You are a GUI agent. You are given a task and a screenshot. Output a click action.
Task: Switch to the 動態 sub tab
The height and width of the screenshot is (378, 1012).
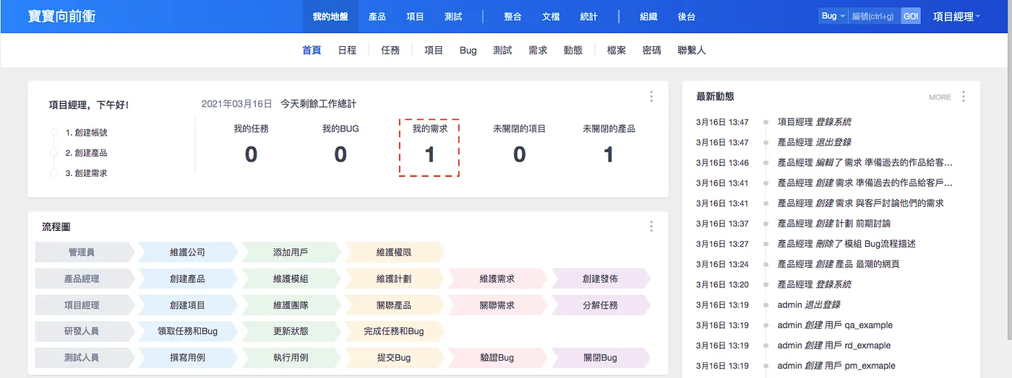click(573, 50)
